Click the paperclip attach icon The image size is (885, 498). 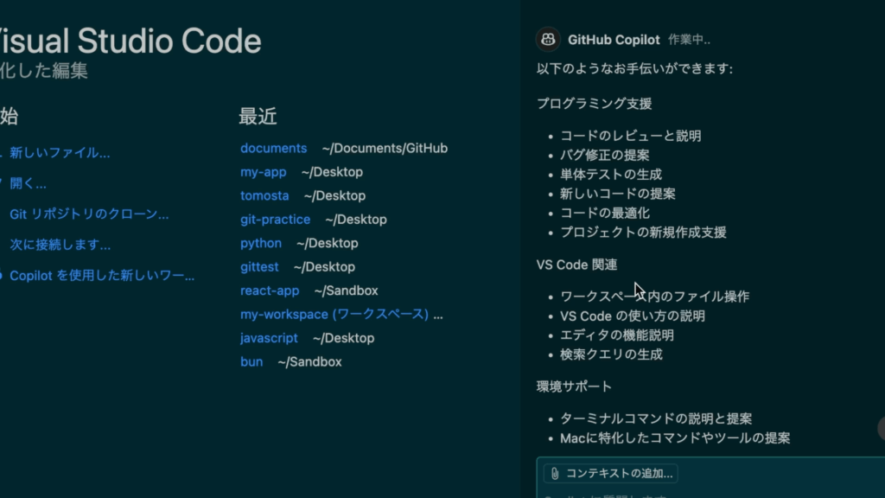[x=553, y=473]
